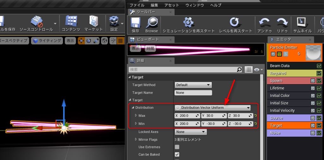Open the アセット menu
The height and width of the screenshot is (160, 324).
pos(172,5)
